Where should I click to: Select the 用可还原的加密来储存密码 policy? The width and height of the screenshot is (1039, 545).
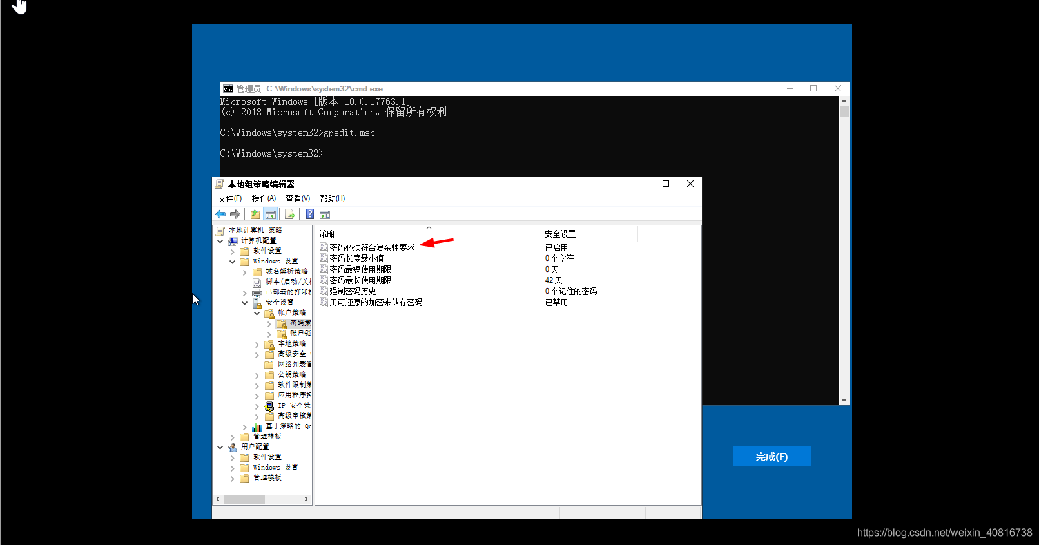pyautogui.click(x=376, y=302)
